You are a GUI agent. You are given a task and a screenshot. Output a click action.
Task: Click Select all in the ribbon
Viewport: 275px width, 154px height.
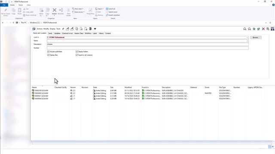pyautogui.click(x=110, y=9)
